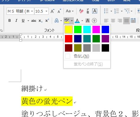Open the font name dropdown
140x117 pixels.
(x=32, y=11)
